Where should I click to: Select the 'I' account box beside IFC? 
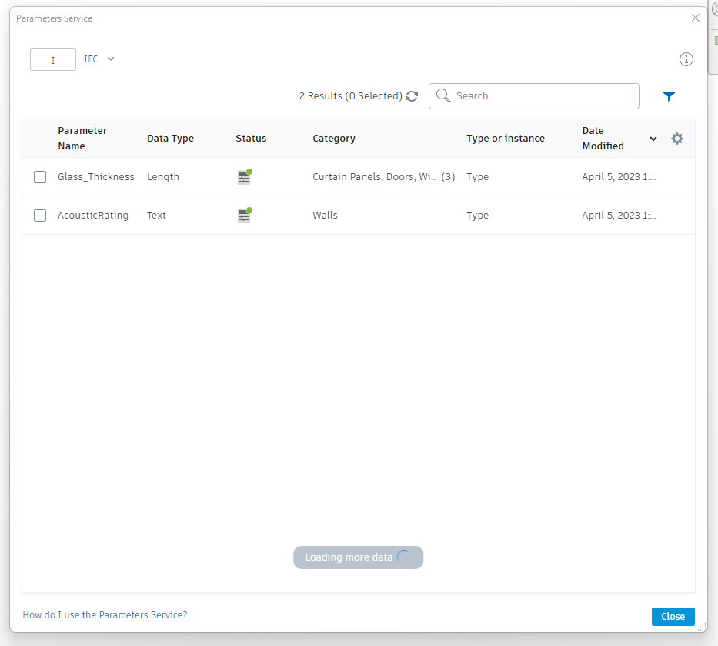click(52, 59)
